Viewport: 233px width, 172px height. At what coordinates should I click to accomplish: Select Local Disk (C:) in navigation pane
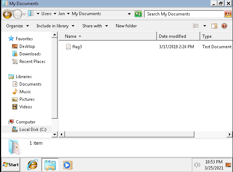pos(32,130)
